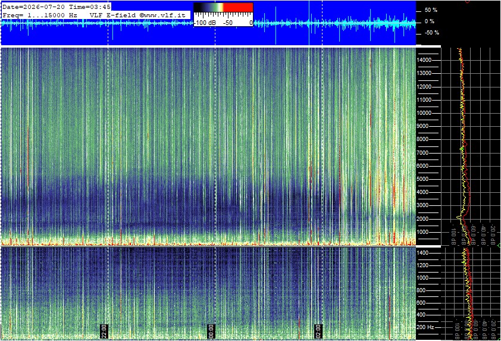Viewport: 501px width, 341px height.
Task: Click the -50 % waveform amplitude label
Action: coord(431,33)
